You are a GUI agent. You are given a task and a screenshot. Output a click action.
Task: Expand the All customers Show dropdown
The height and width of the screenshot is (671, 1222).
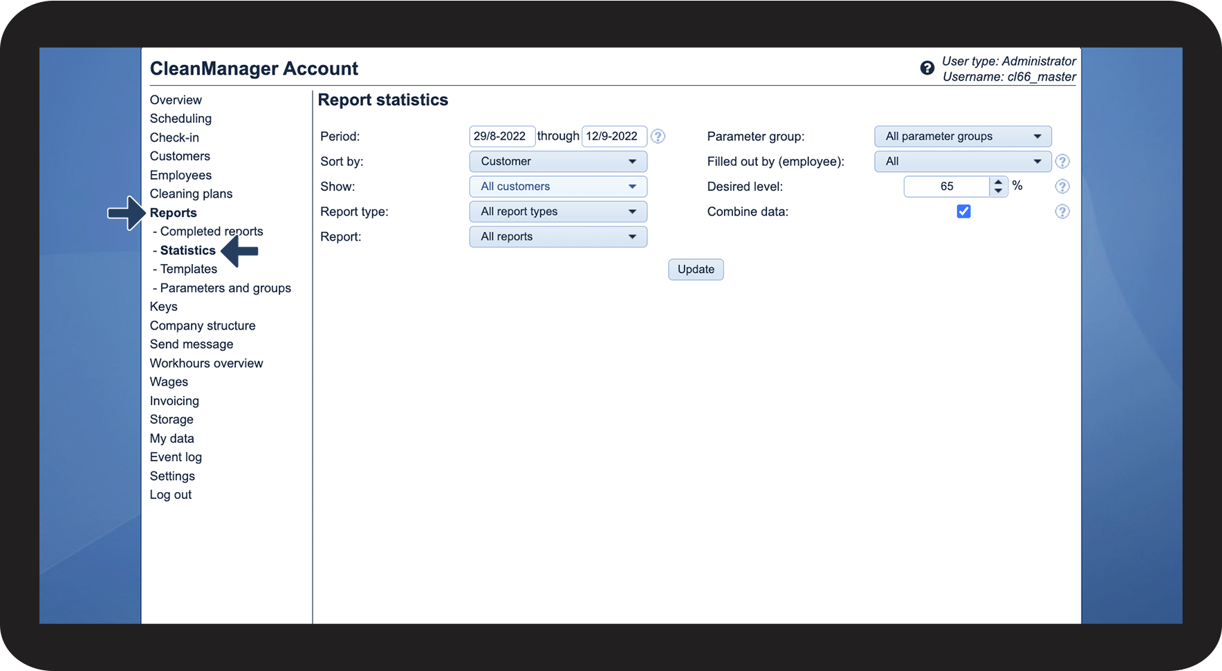pos(558,187)
